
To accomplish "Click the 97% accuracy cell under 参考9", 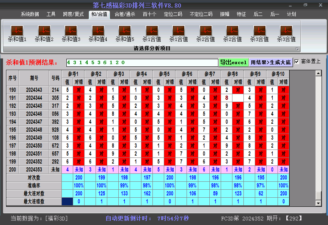I will [261, 186].
